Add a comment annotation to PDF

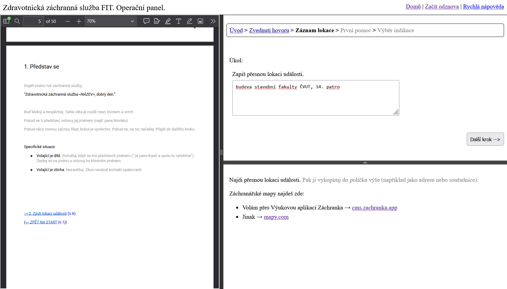click(146, 21)
